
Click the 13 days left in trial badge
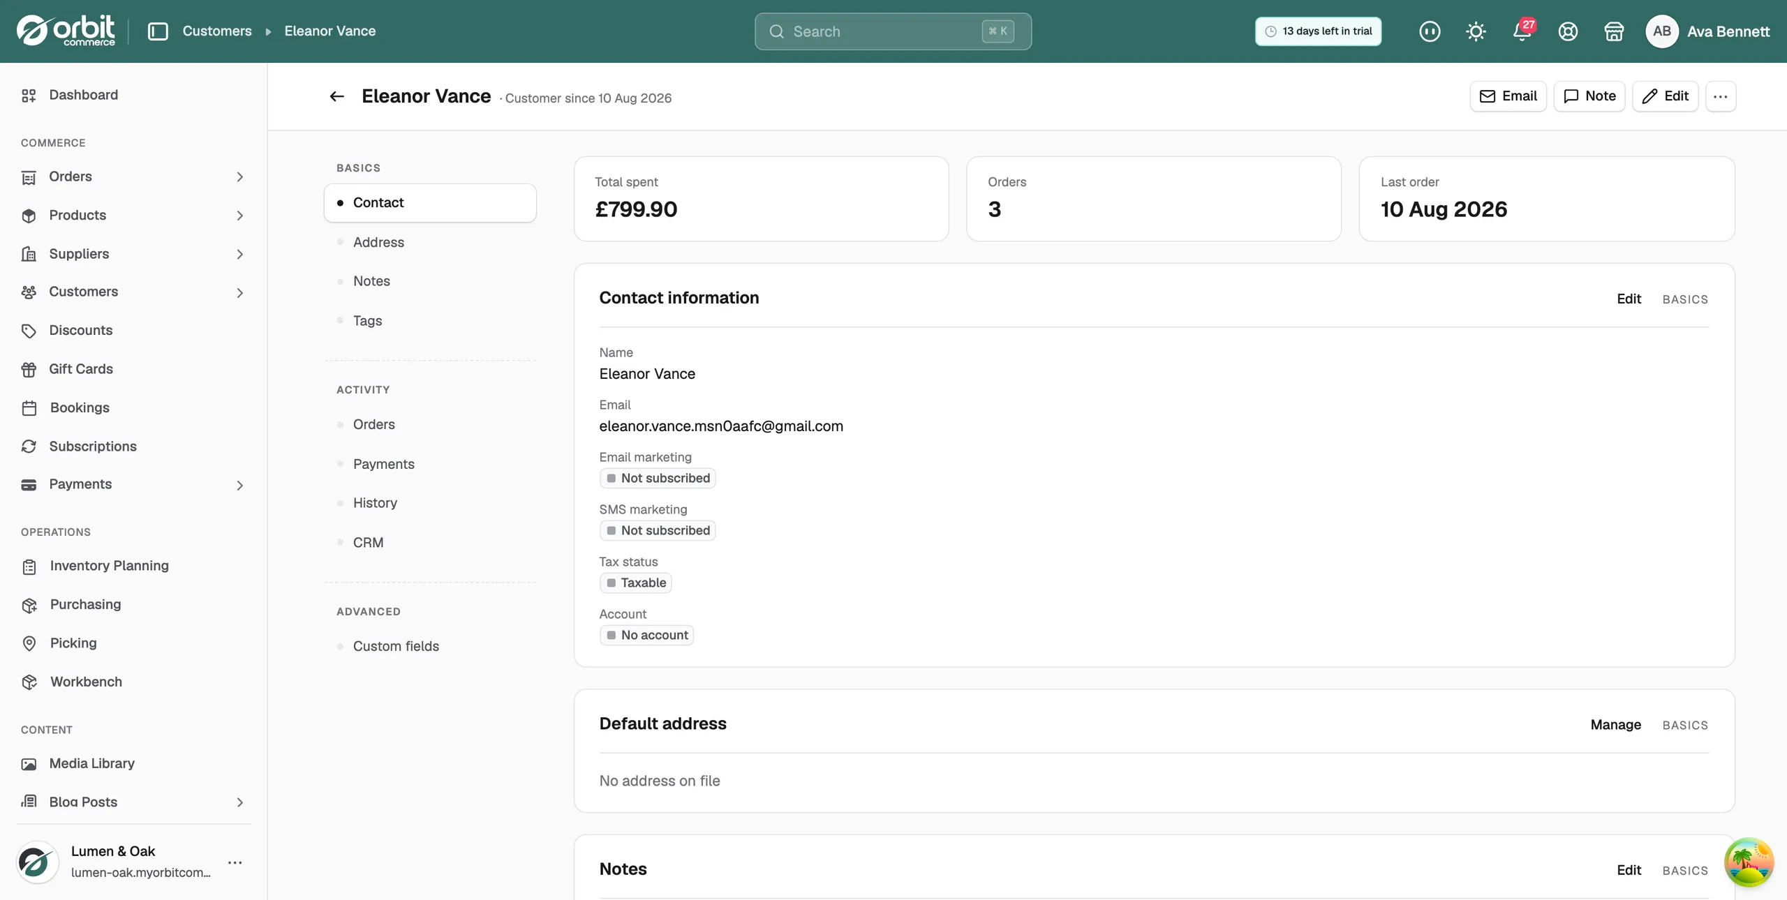1318,31
